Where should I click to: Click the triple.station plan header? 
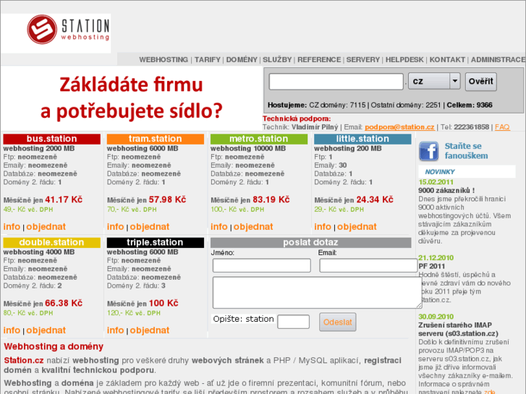coord(156,242)
